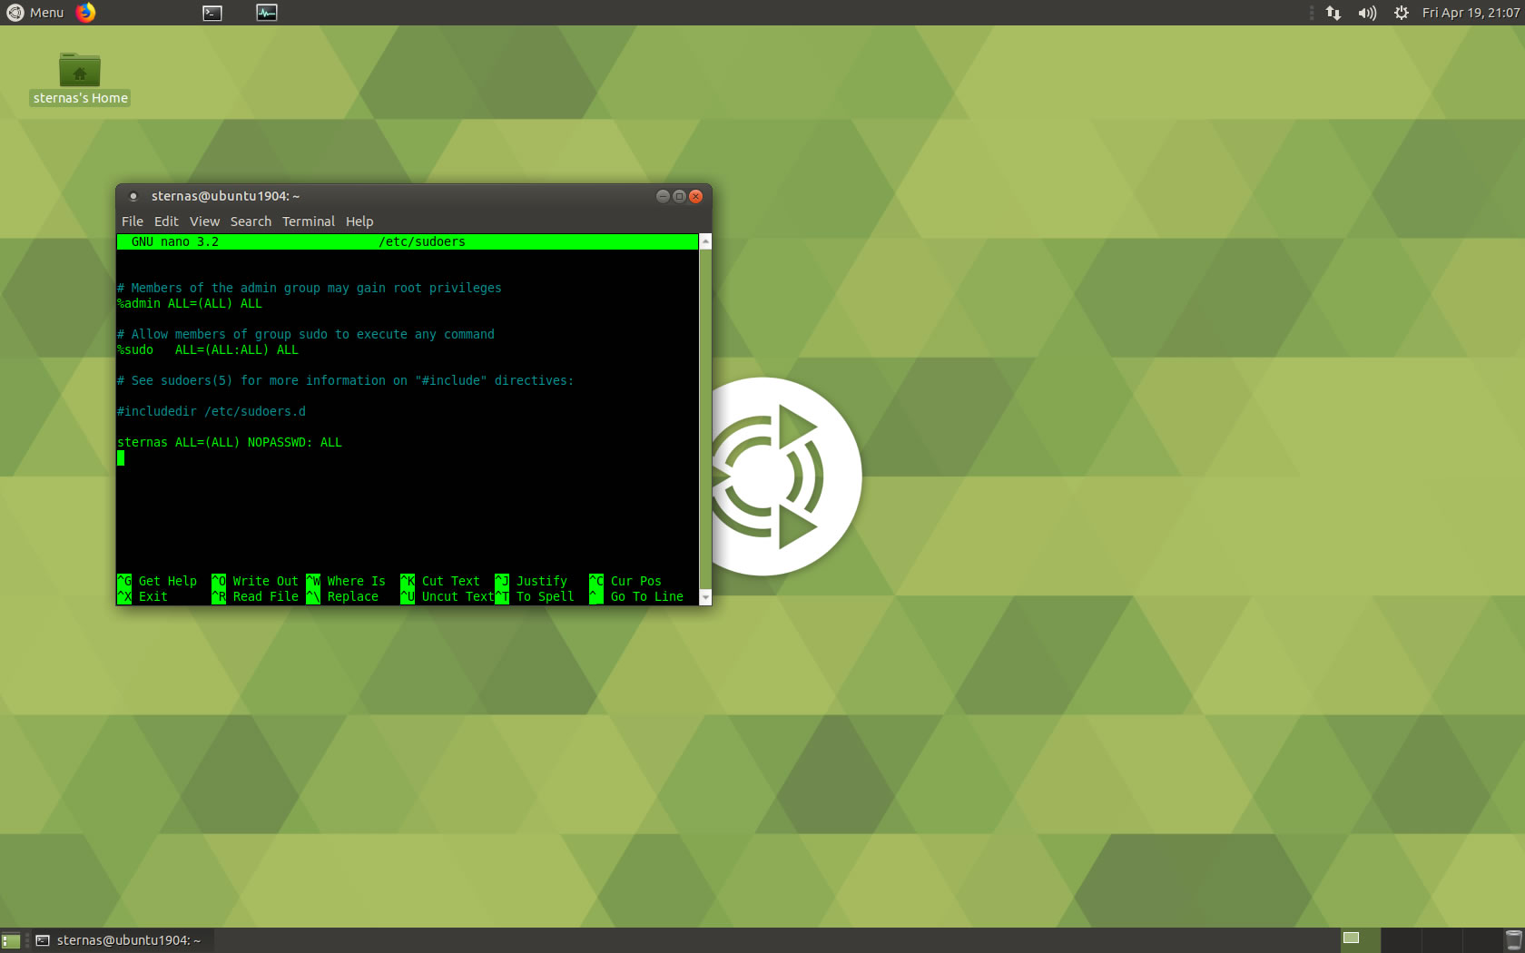Maximize the terminal window

coord(679,196)
